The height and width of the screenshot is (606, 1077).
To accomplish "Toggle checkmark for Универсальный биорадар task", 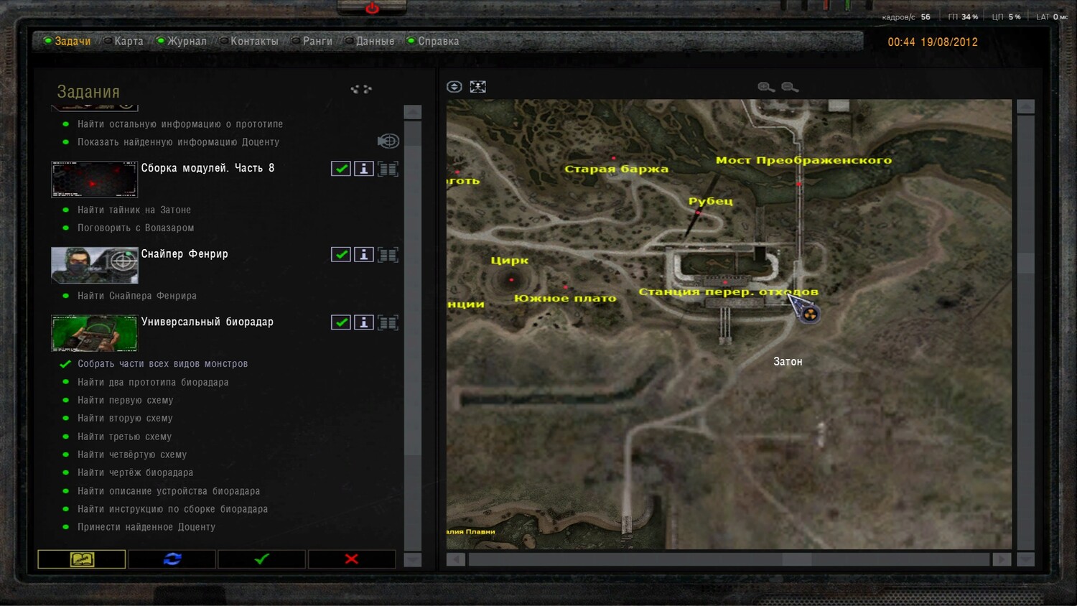I will click(x=341, y=322).
